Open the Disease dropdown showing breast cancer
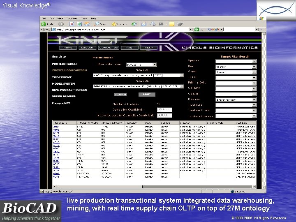This screenshot has height=222, width=296. (236, 99)
